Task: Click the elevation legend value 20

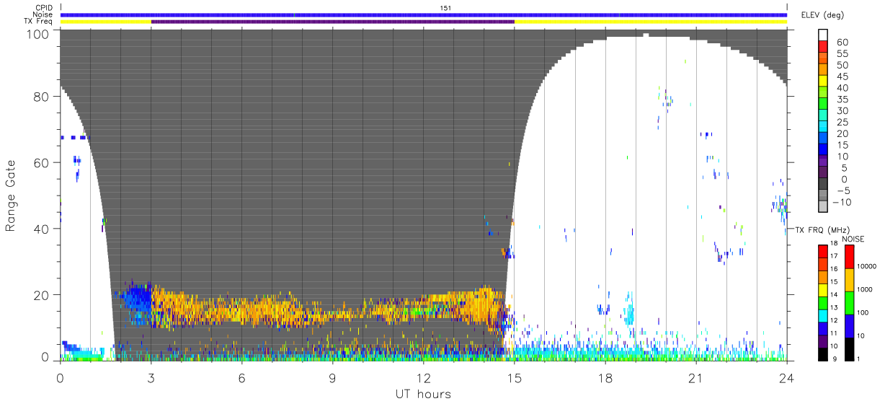Action: (842, 133)
